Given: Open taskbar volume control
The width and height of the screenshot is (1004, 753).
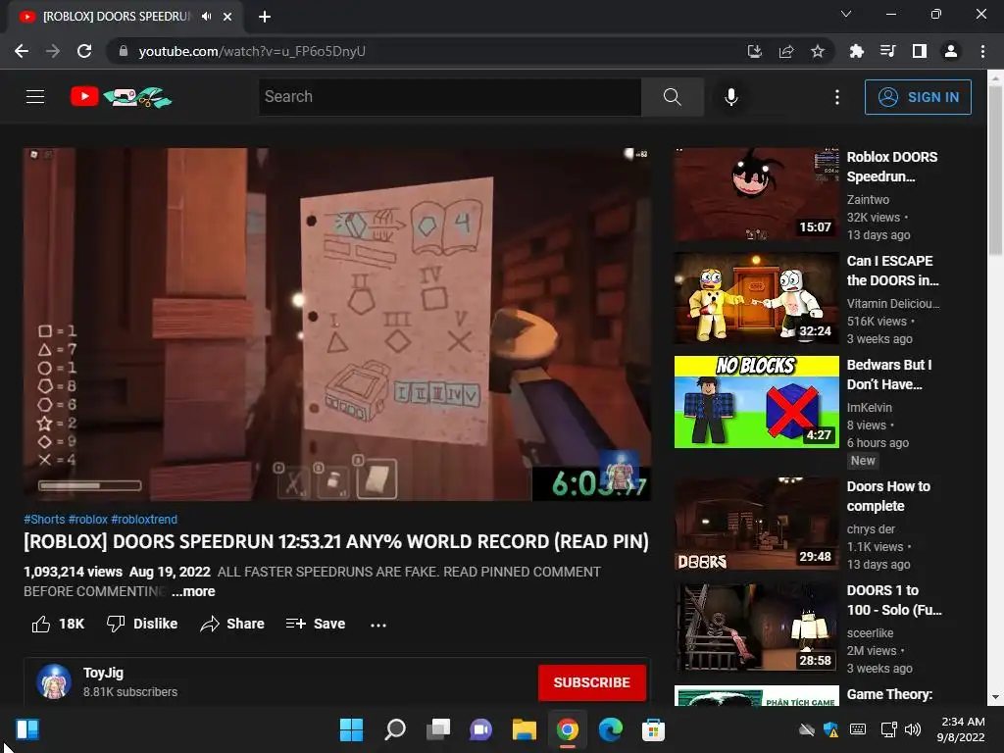Looking at the screenshot, I should tap(913, 729).
